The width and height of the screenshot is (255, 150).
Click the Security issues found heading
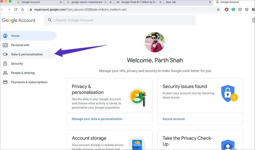[185, 86]
